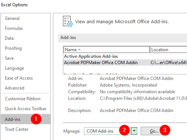Screen dimensions: 187x140
Task: Open the General options category
Action: coord(12,18)
